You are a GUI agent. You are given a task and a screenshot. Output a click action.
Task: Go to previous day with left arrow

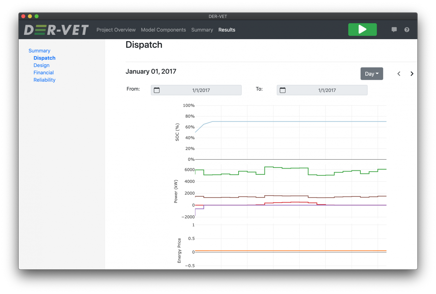399,74
